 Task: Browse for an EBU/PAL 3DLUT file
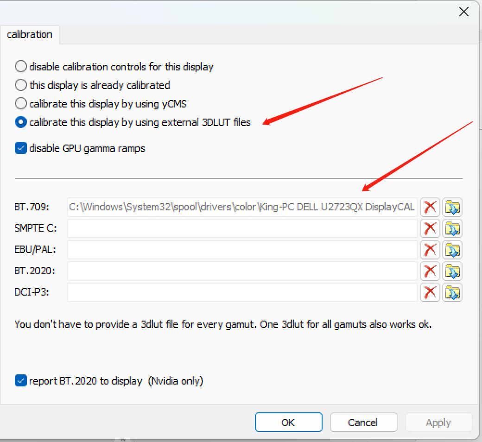(x=452, y=250)
